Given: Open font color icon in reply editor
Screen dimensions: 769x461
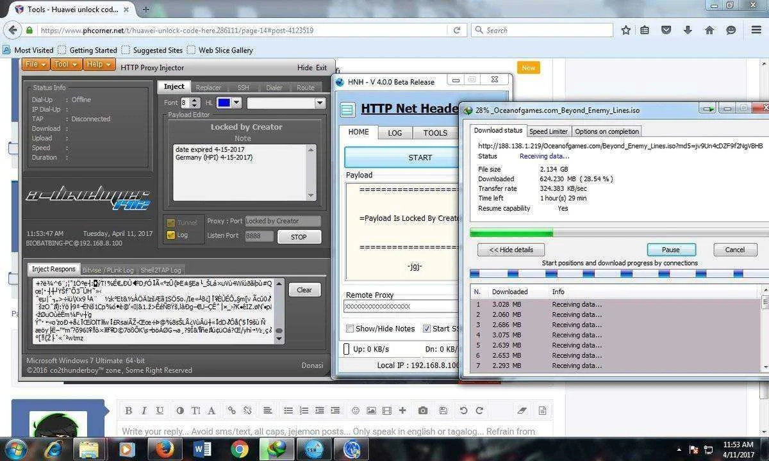Looking at the screenshot, I should (180, 410).
